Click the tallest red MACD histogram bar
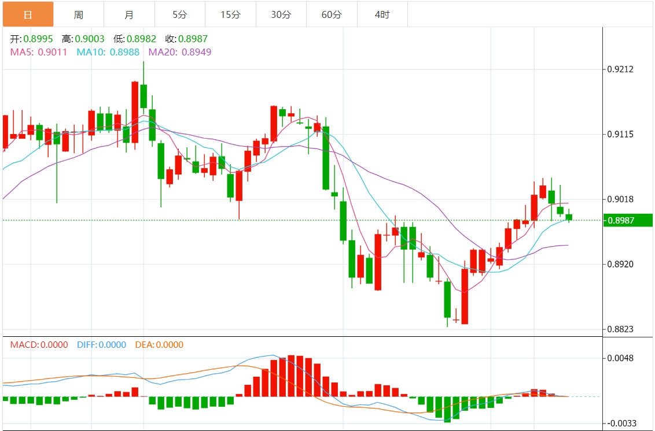The height and width of the screenshot is (431, 655). tap(291, 376)
